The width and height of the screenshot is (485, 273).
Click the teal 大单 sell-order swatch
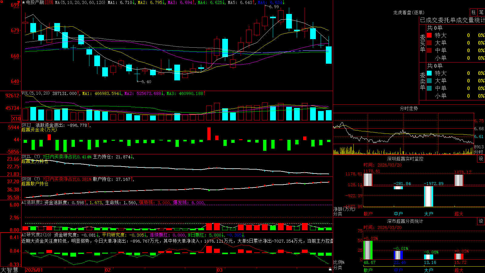(x=429, y=81)
